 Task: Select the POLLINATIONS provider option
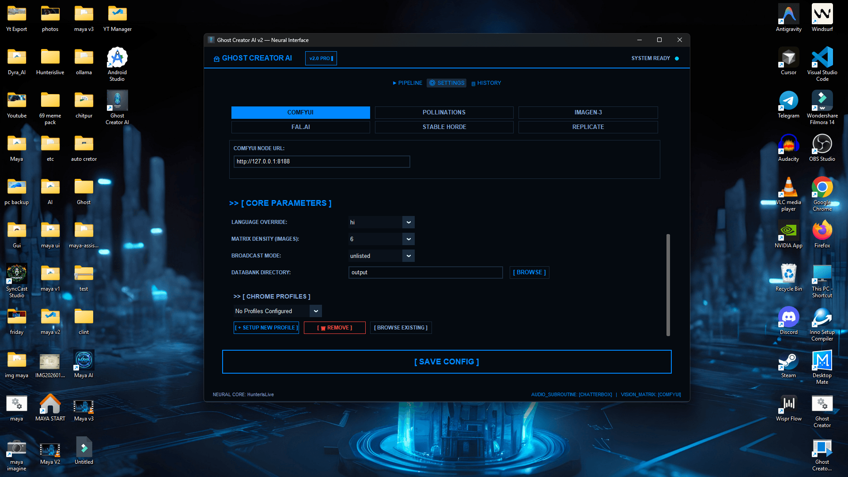[444, 113]
